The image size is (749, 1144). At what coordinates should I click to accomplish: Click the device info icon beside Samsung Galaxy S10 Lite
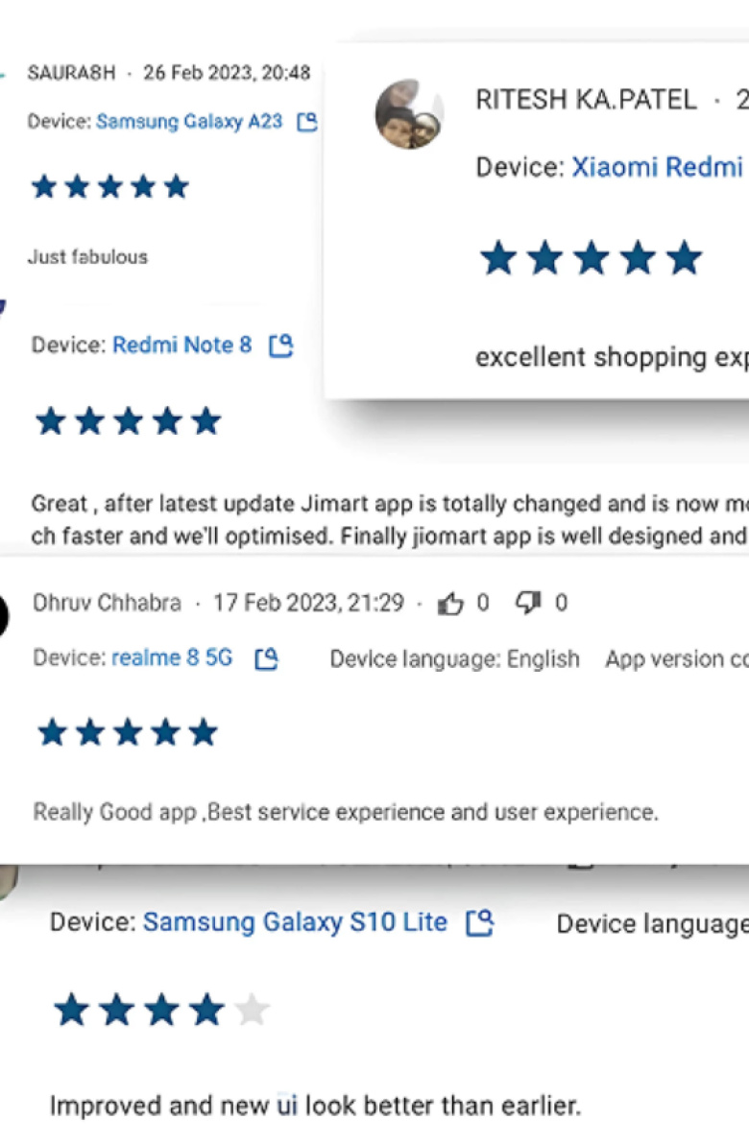[x=479, y=923]
